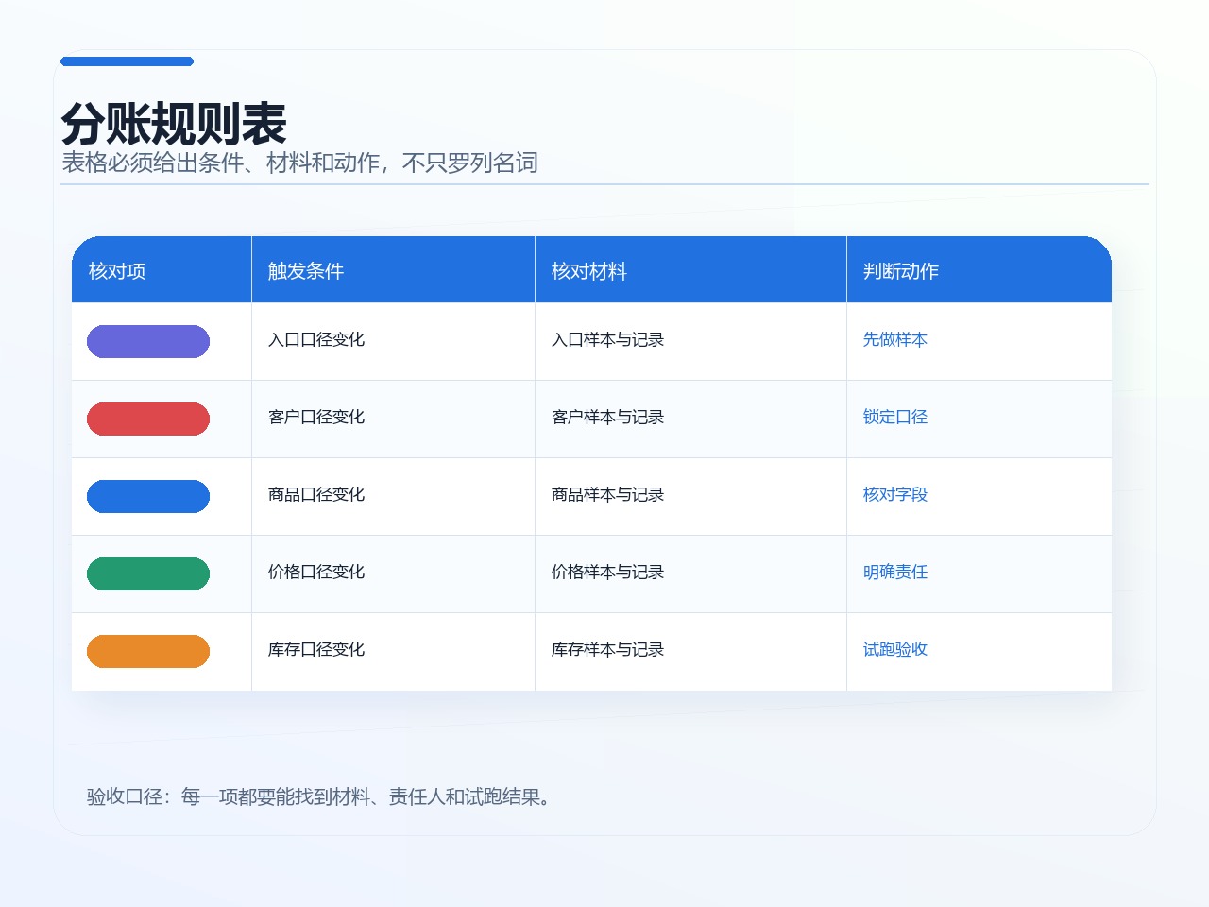
Task: Open the 锁定口径 link
Action: point(895,417)
